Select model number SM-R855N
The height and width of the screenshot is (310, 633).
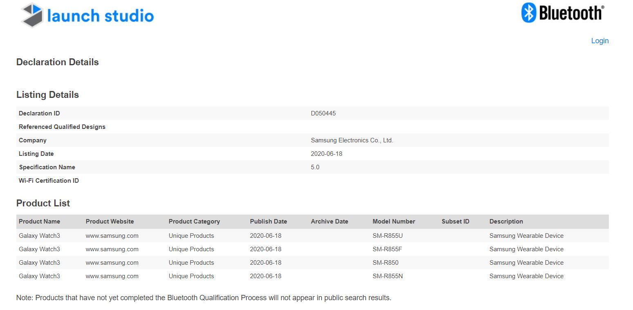[388, 276]
